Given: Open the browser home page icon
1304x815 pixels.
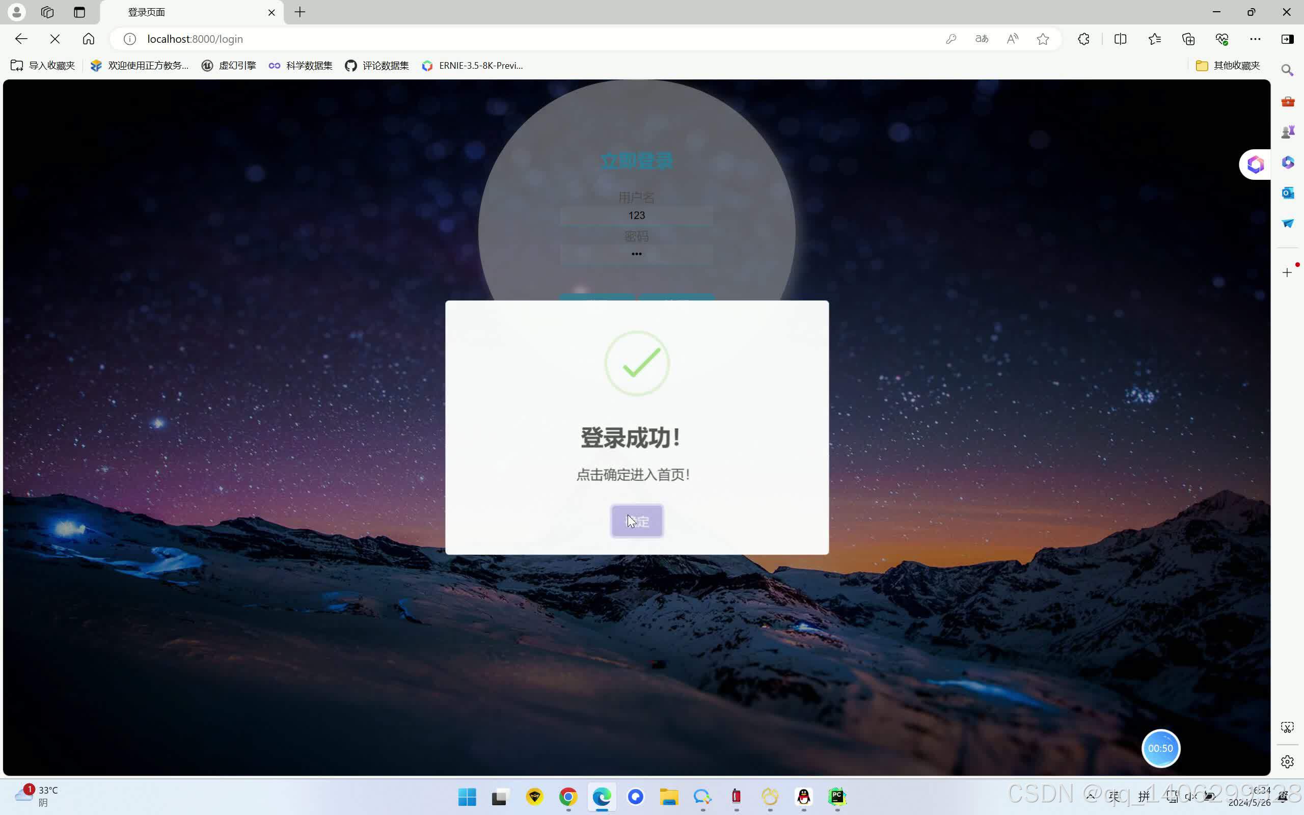Looking at the screenshot, I should pyautogui.click(x=88, y=39).
